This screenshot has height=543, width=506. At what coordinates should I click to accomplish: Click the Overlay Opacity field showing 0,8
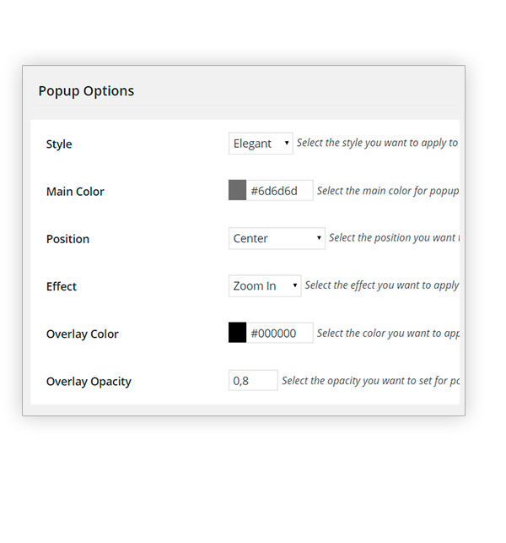[253, 380]
